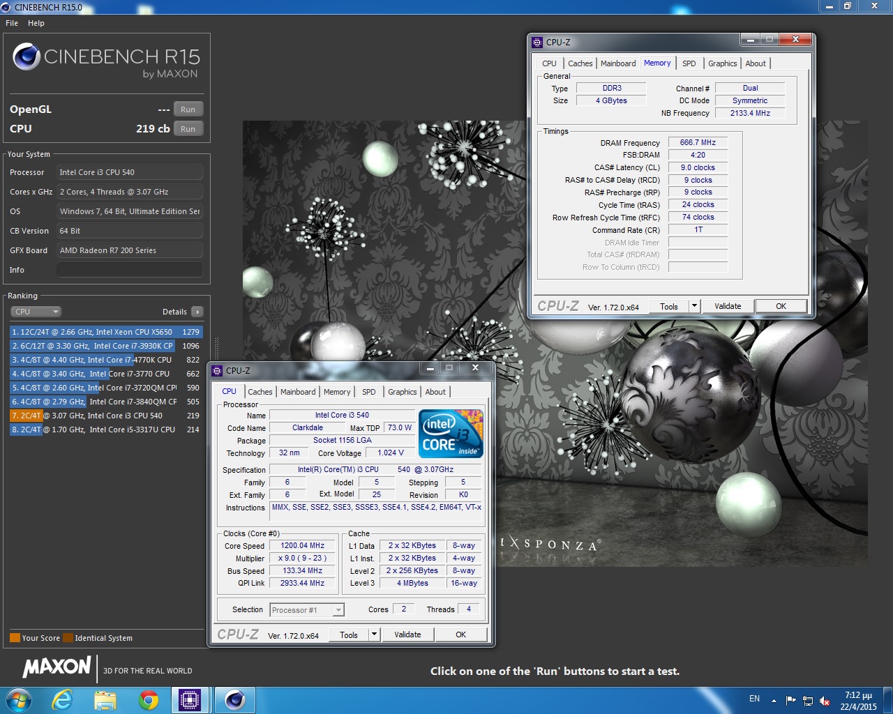Click the CPU-Z title bar icon of the Memory window
This screenshot has width=893, height=714.
coord(537,43)
